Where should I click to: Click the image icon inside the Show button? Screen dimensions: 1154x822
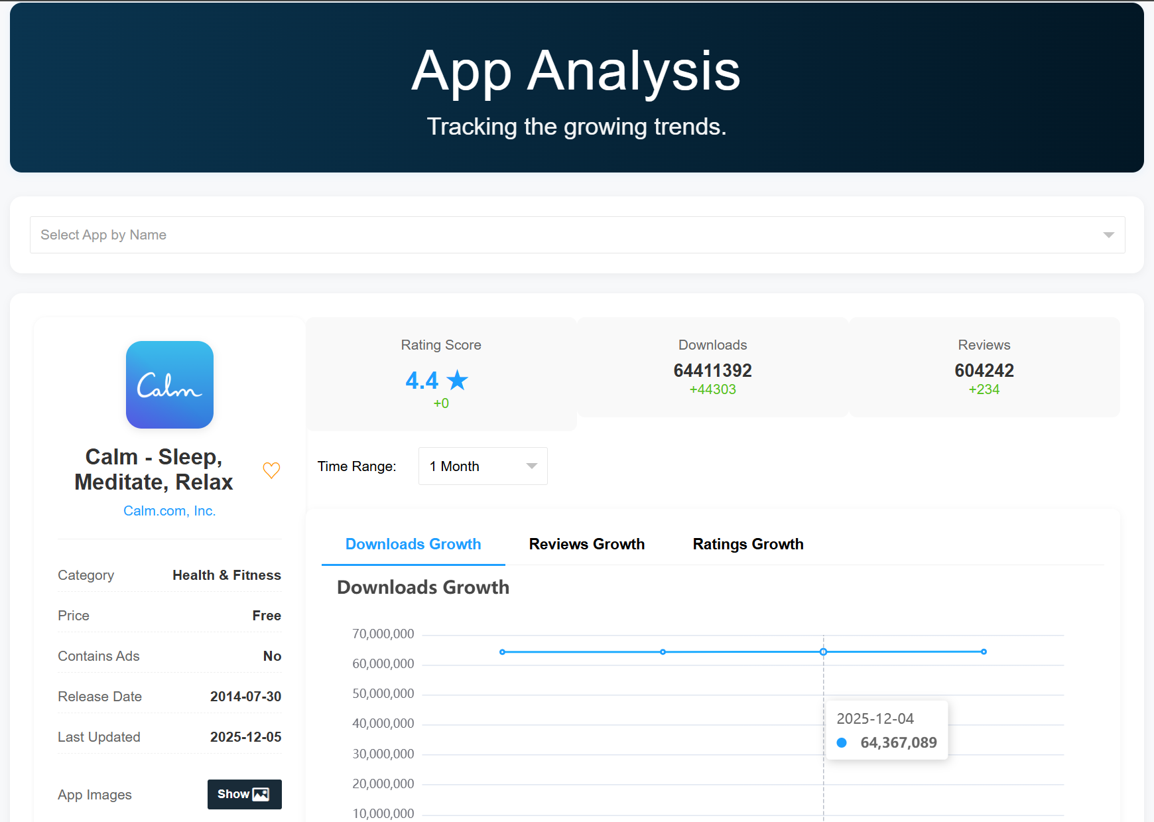(261, 793)
